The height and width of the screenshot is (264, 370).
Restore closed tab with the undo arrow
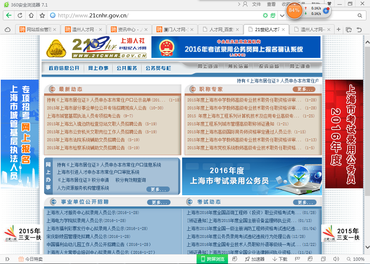pyautogui.click(x=359, y=30)
